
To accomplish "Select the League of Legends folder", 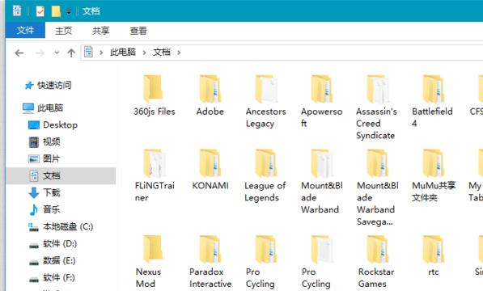I will pyautogui.click(x=265, y=175).
